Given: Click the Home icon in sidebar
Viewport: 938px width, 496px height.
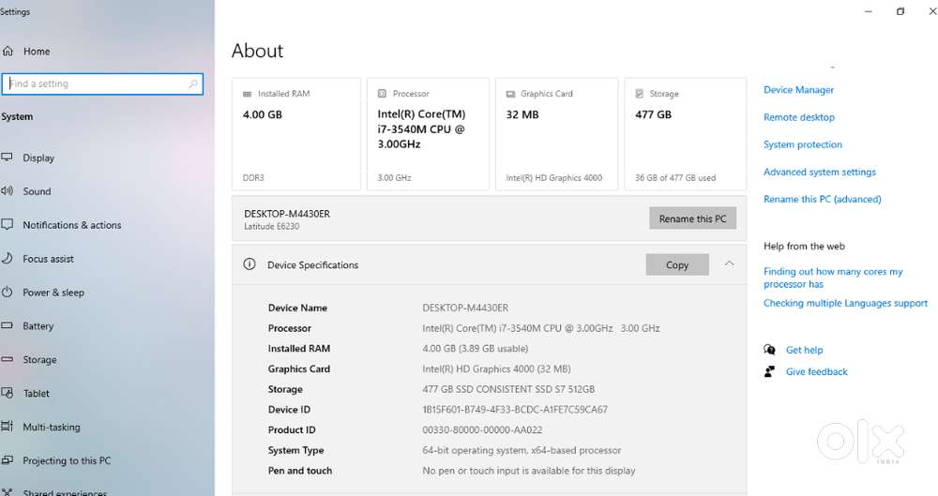Looking at the screenshot, I should (8, 52).
